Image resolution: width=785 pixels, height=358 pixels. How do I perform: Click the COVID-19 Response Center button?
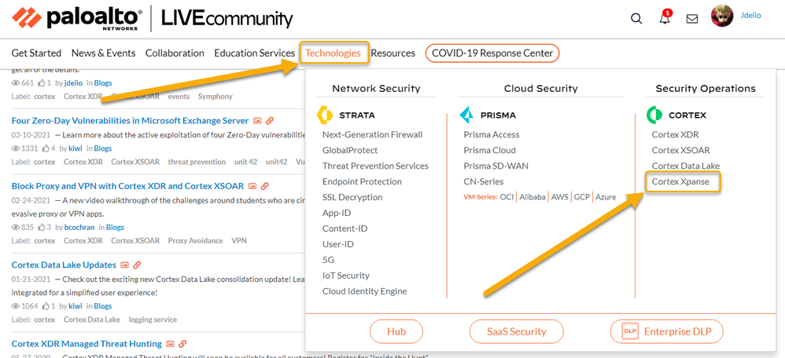(x=492, y=53)
